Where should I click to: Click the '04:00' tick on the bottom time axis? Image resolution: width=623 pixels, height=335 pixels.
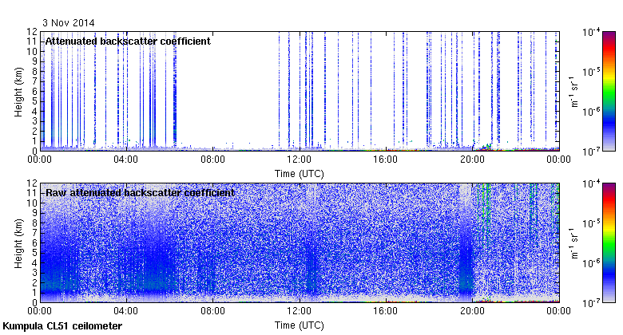(126, 311)
